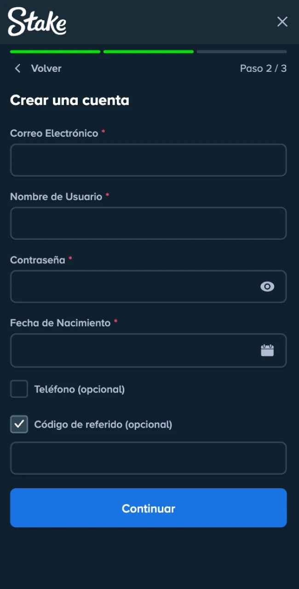Viewport: 299px width, 589px height.
Task: Click inside the Nombre de Usuario field
Action: click(x=148, y=223)
